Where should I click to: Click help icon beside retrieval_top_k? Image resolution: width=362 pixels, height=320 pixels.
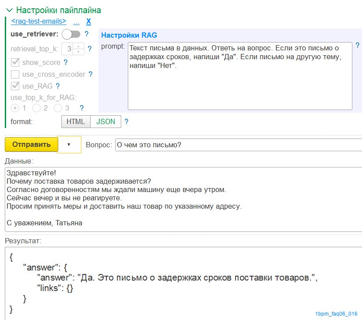90,49
